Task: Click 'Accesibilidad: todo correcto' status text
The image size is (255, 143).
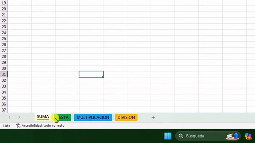Action: tap(43, 126)
